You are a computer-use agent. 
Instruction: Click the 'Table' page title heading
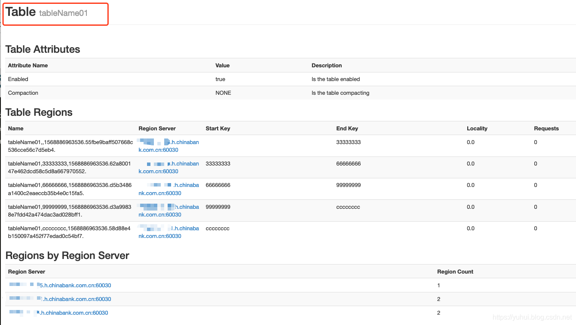coord(21,12)
